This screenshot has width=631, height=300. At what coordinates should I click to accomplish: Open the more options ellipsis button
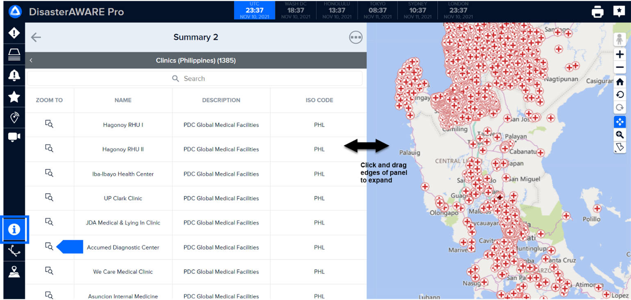click(x=356, y=37)
